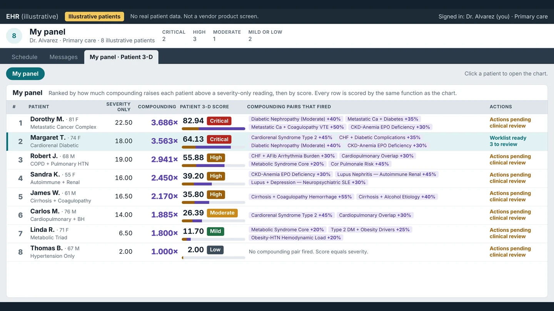Click Cardiopulmonary Overlap +30% tag for Carlos M.
Image resolution: width=554 pixels, height=311 pixels.
375,215
